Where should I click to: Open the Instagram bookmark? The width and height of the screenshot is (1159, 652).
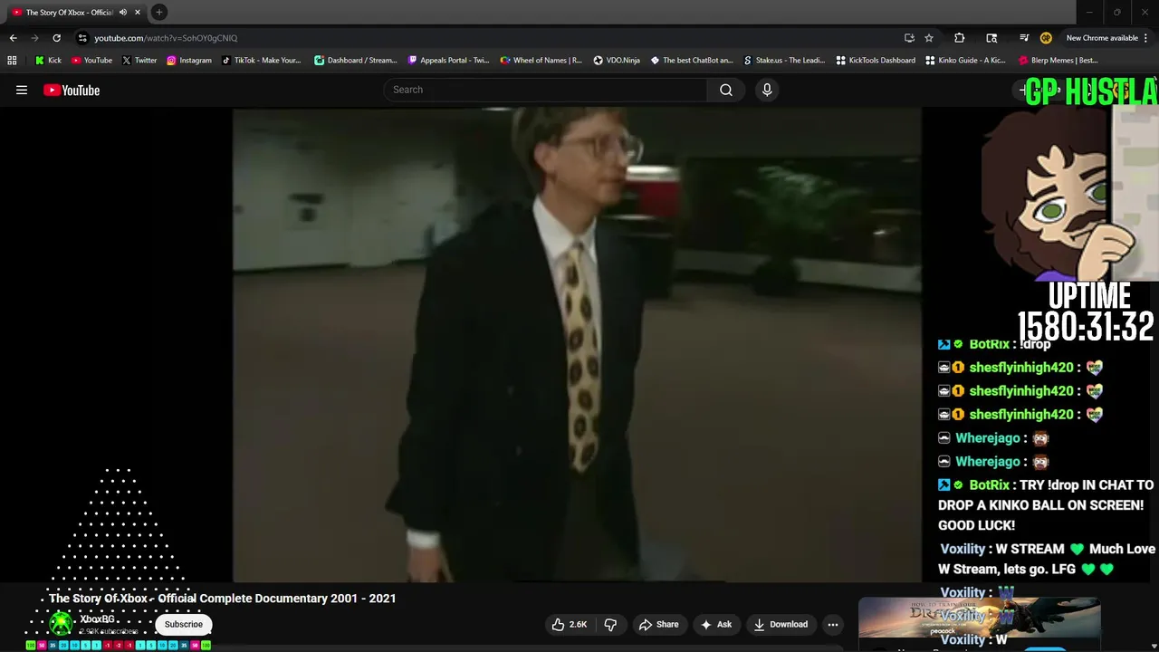(188, 61)
